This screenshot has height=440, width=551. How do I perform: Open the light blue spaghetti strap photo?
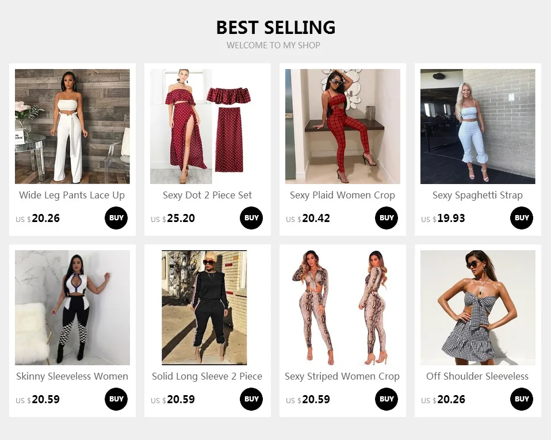478,127
